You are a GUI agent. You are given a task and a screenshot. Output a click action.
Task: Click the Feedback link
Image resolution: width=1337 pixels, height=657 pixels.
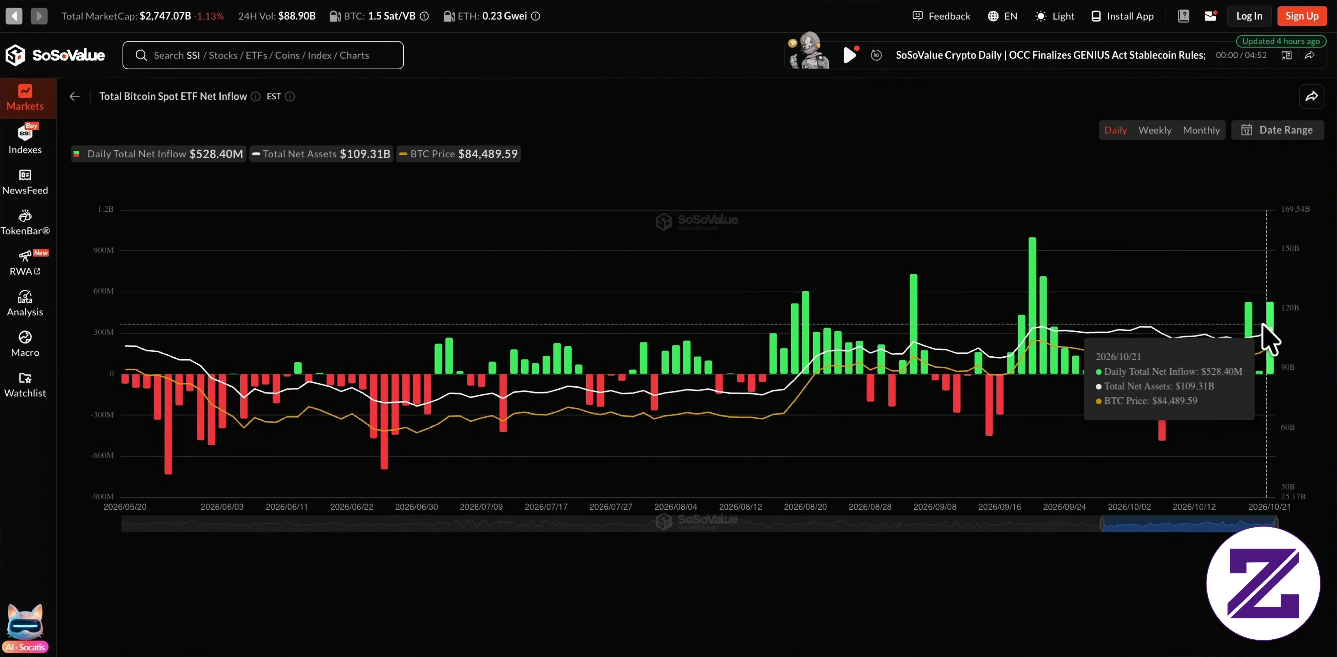(x=941, y=16)
